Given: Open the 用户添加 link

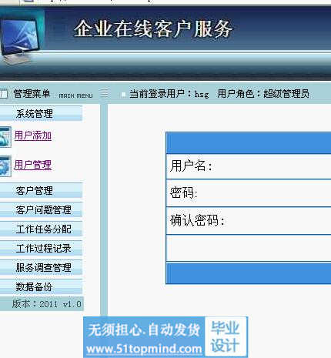Looking at the screenshot, I should pos(33,136).
